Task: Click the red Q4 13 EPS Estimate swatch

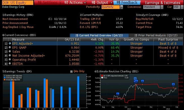Action: pyautogui.click(x=102, y=76)
